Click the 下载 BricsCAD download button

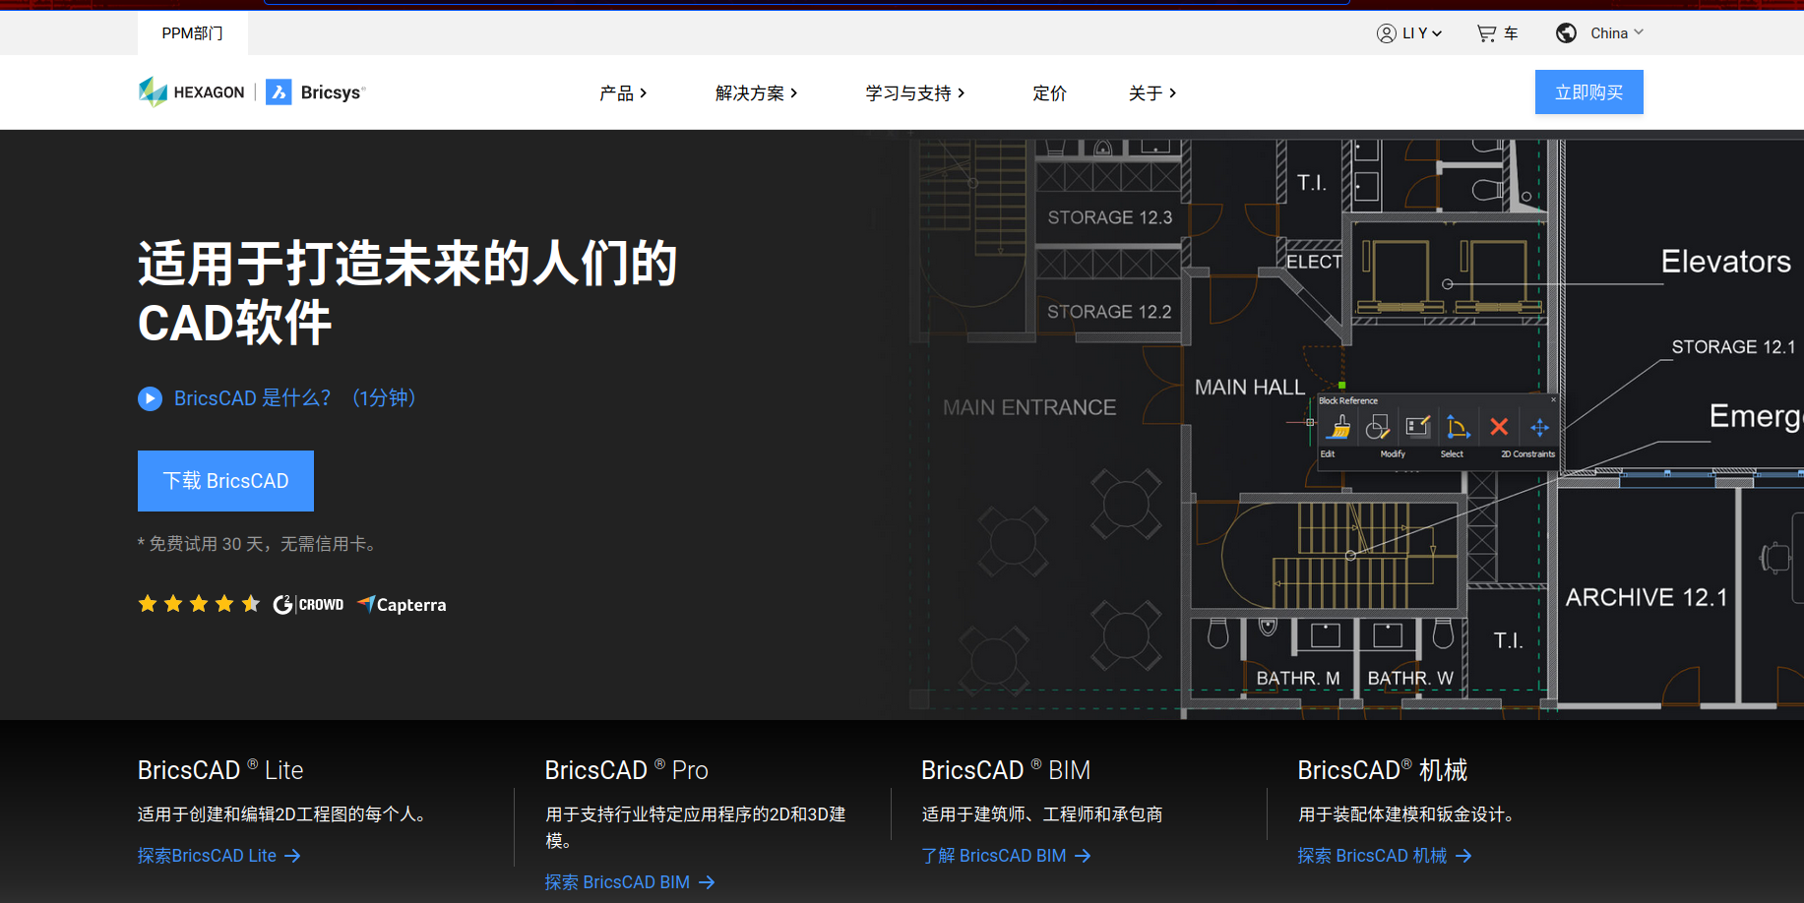pos(225,481)
